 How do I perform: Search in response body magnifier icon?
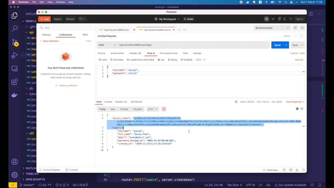pyautogui.click(x=302, y=109)
